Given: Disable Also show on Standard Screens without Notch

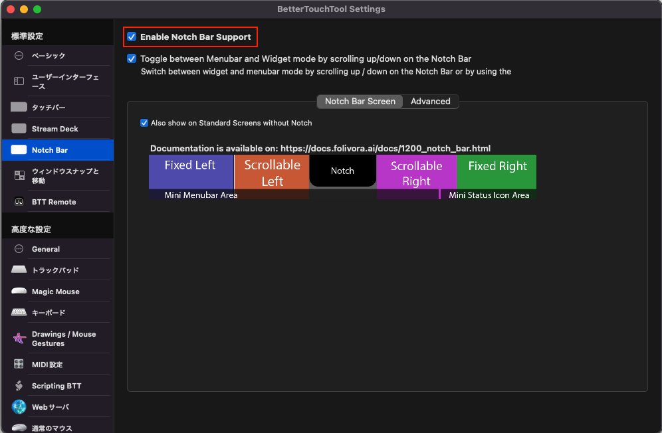Looking at the screenshot, I should coord(144,123).
